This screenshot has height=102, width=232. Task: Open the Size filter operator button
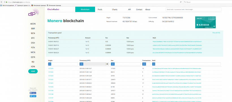[x=113, y=64]
